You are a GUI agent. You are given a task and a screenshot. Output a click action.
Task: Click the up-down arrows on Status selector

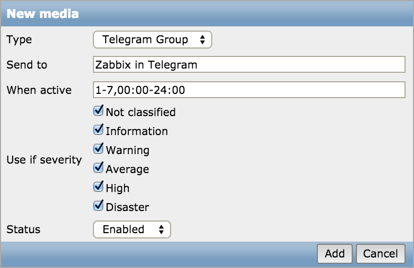161,229
